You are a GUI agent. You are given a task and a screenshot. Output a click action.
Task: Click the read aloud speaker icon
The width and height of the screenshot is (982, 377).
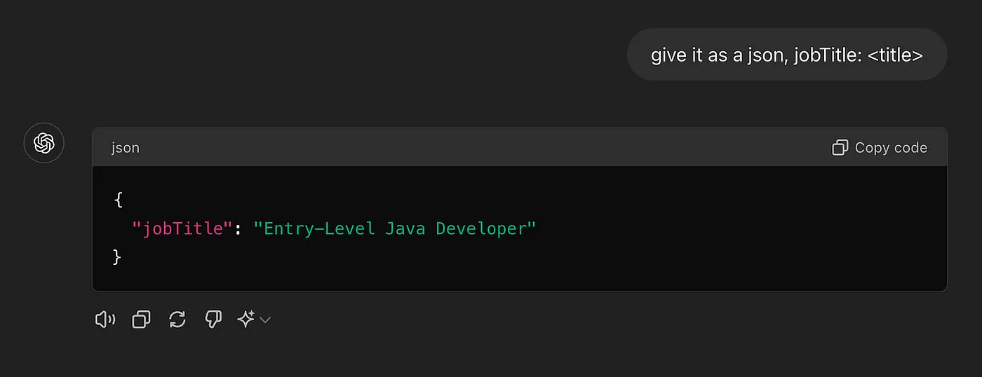click(x=105, y=320)
